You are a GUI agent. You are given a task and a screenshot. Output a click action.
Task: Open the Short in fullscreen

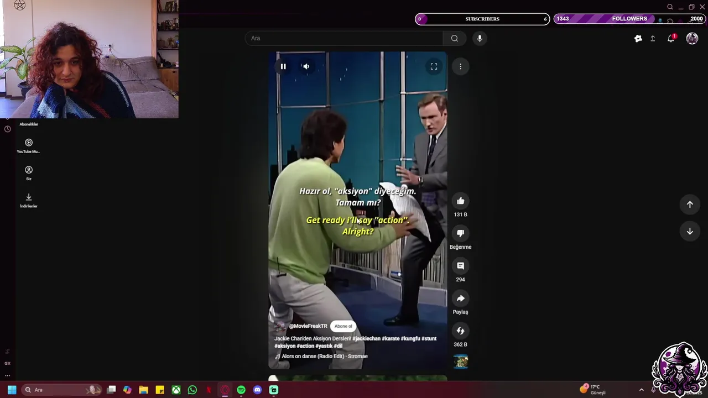[434, 66]
